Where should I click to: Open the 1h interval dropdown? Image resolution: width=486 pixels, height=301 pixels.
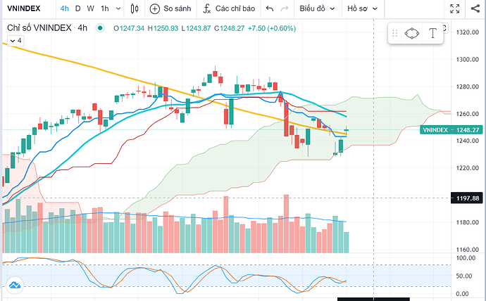point(106,9)
